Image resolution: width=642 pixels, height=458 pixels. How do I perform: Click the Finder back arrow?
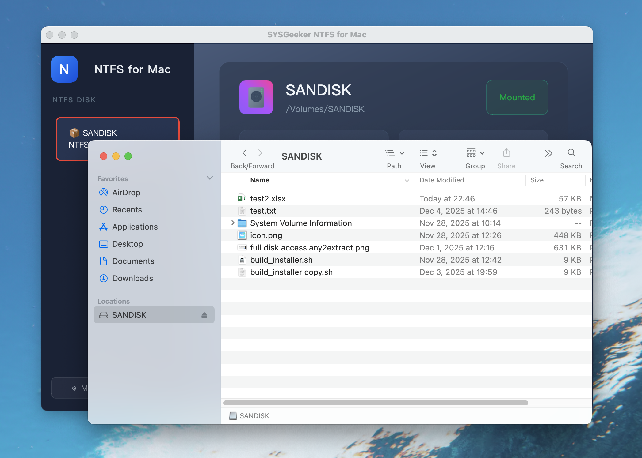244,153
